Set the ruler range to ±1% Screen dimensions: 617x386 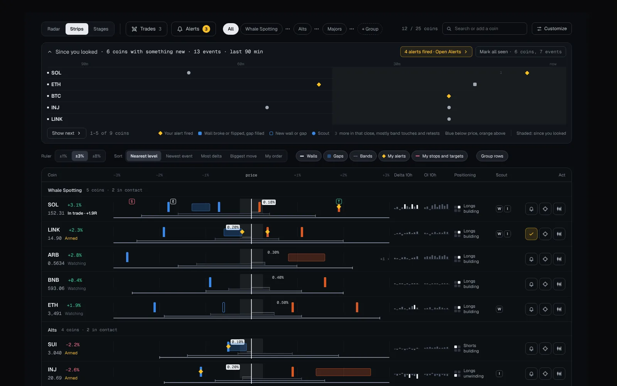pos(63,156)
